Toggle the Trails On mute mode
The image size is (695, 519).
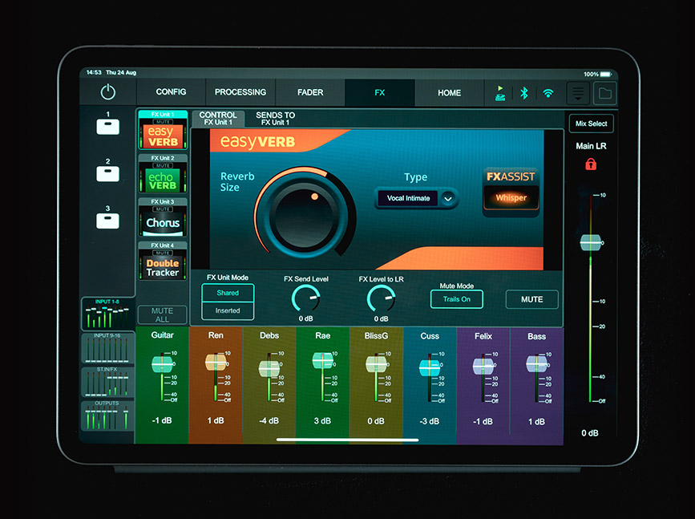(457, 299)
